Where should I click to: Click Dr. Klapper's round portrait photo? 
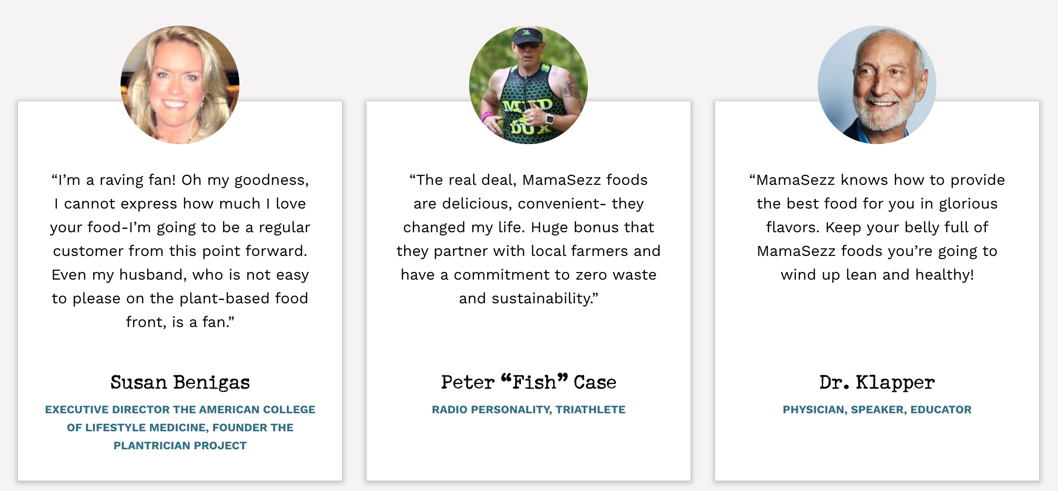point(877,85)
